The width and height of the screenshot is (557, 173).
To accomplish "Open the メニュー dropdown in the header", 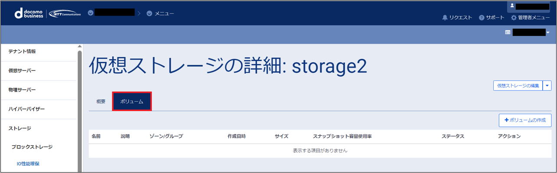I will point(161,13).
